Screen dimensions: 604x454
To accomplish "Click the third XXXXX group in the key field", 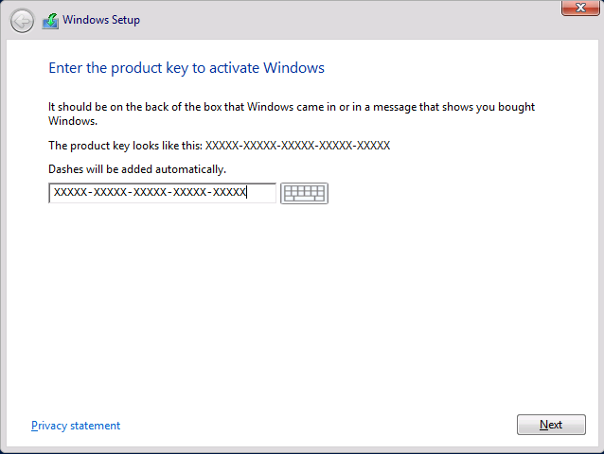I will (x=150, y=192).
